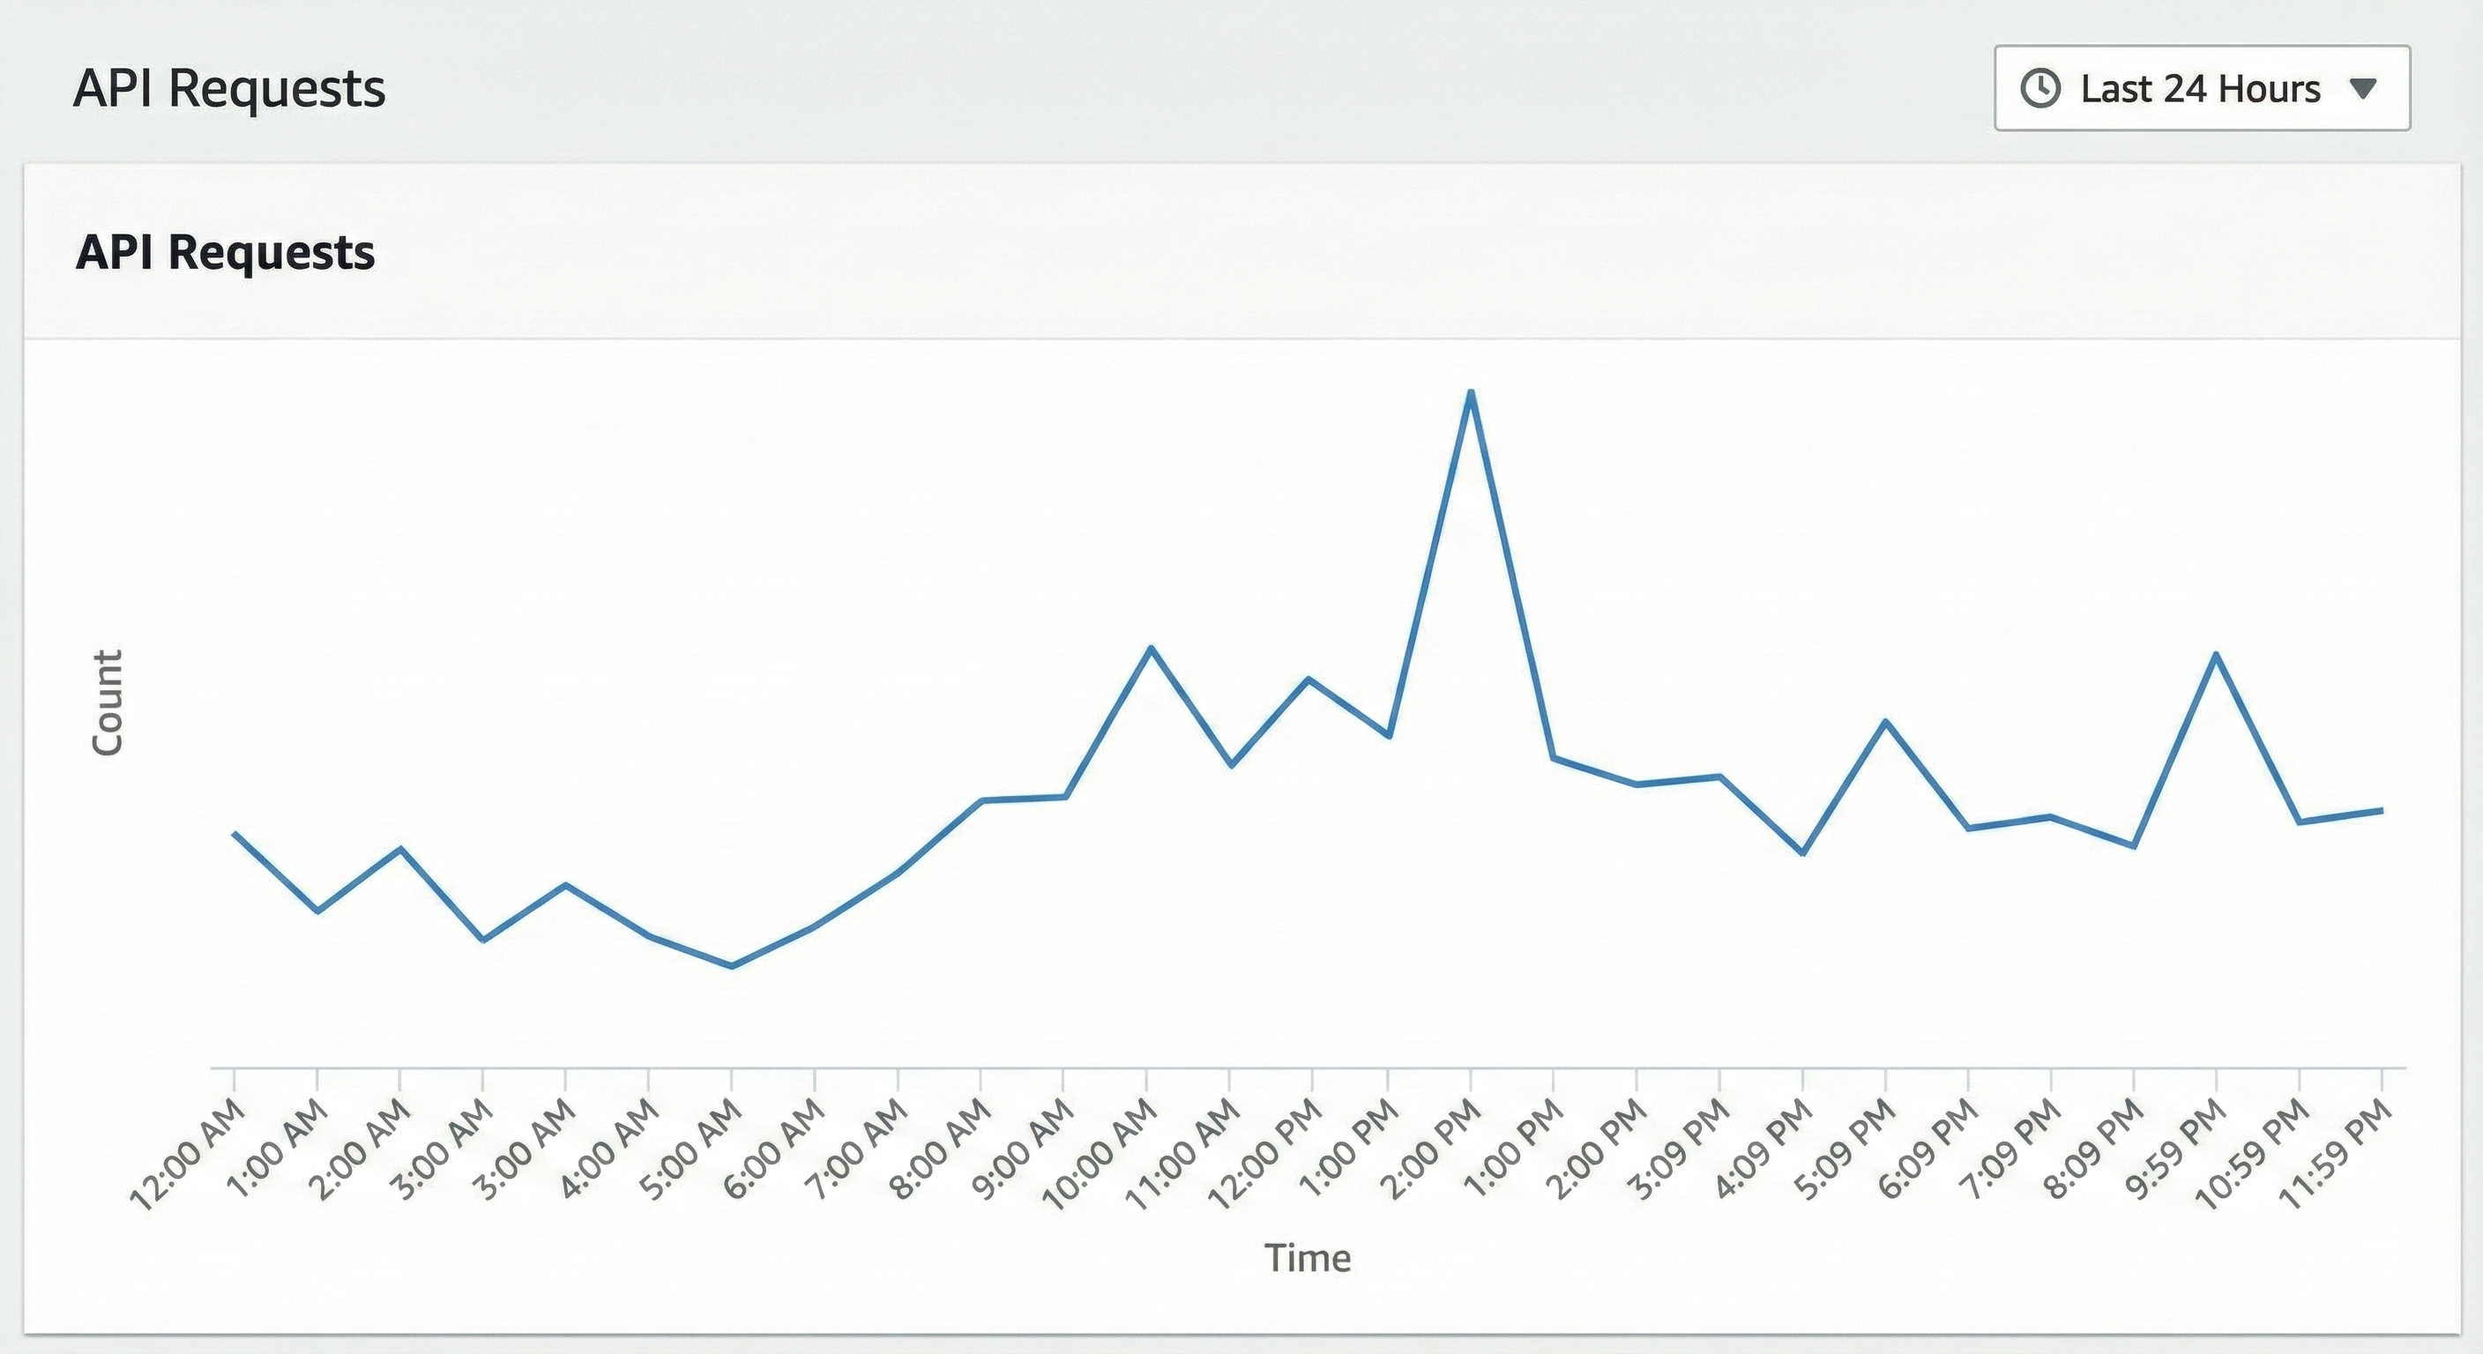Image resolution: width=2483 pixels, height=1354 pixels.
Task: Click the lowest dip of the chart line
Action: 732,965
